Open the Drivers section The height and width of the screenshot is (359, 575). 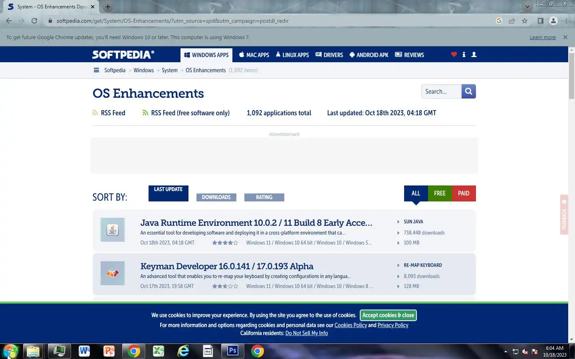tap(329, 55)
